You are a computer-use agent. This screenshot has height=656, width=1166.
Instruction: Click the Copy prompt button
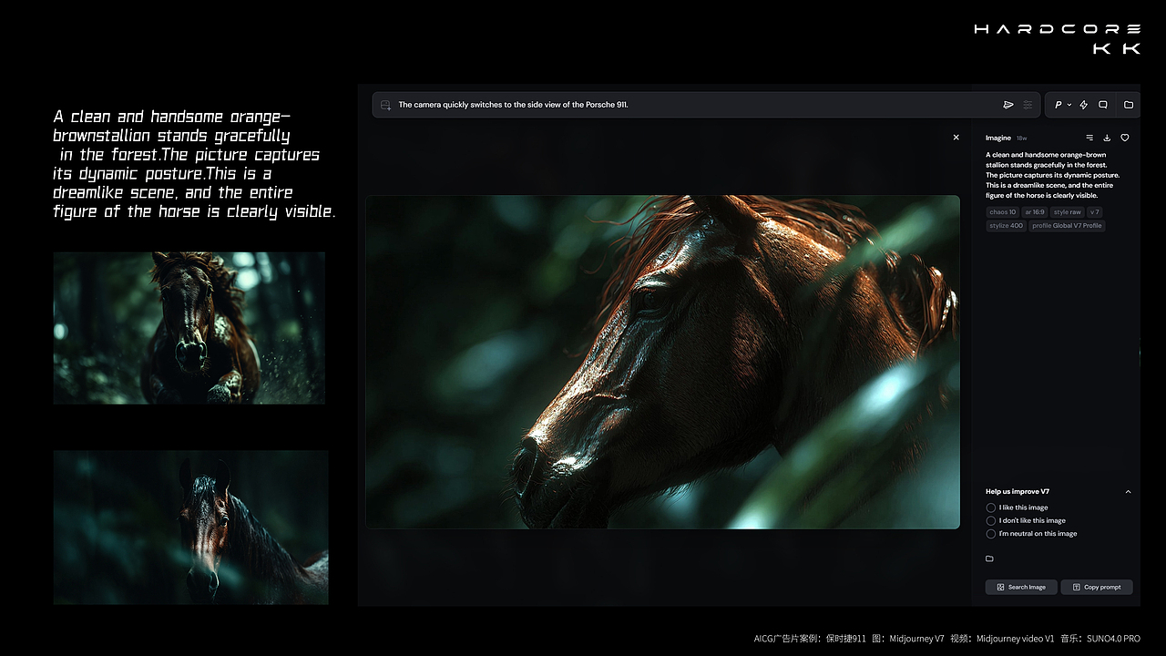1097,587
